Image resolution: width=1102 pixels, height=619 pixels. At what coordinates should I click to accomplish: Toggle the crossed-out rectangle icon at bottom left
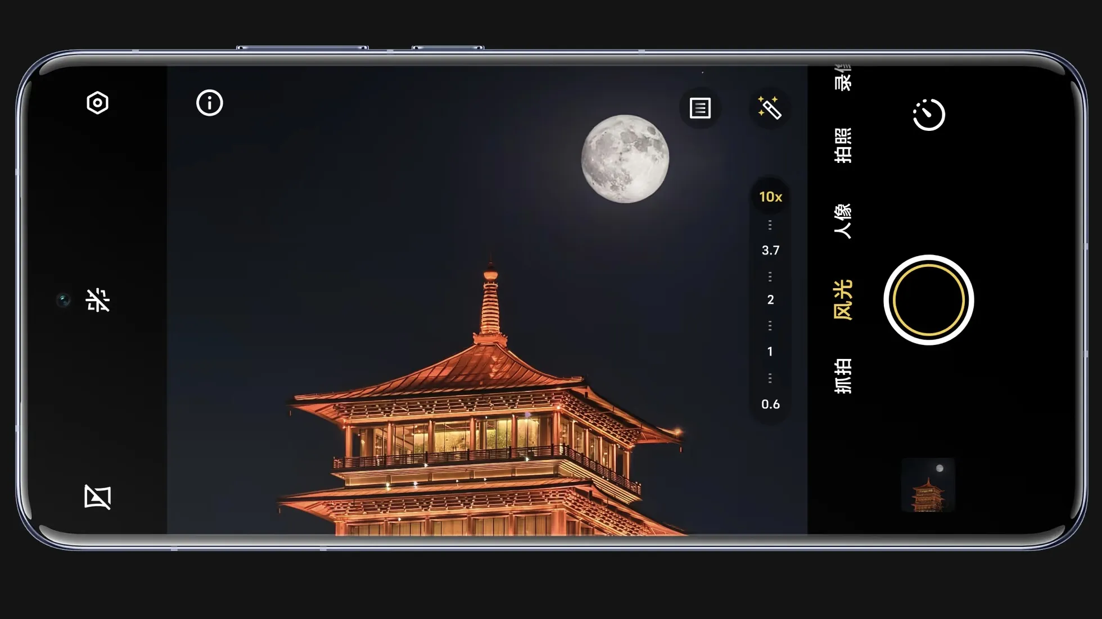point(98,497)
